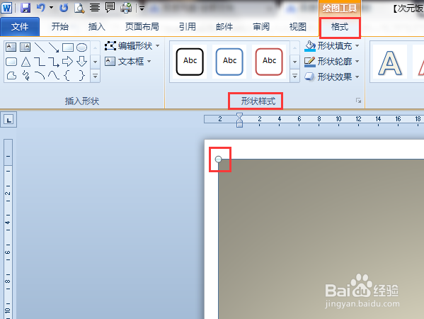This screenshot has width=424, height=319.
Task: Switch to the 引用 tab
Action: (188, 26)
